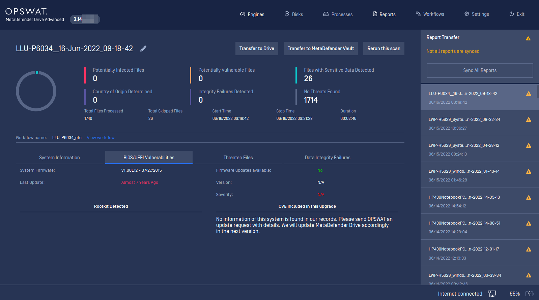Click Report Transfer warning triangle icon
The image size is (539, 300).
528,38
